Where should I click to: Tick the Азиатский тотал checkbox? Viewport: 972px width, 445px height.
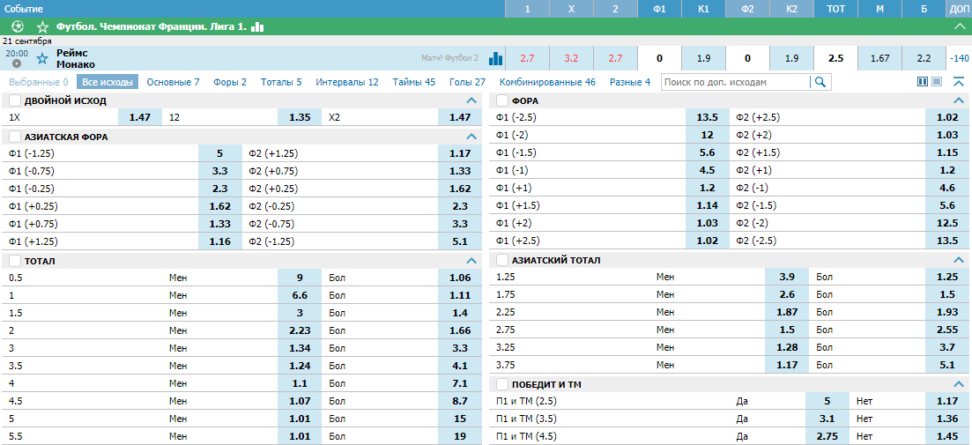[502, 260]
